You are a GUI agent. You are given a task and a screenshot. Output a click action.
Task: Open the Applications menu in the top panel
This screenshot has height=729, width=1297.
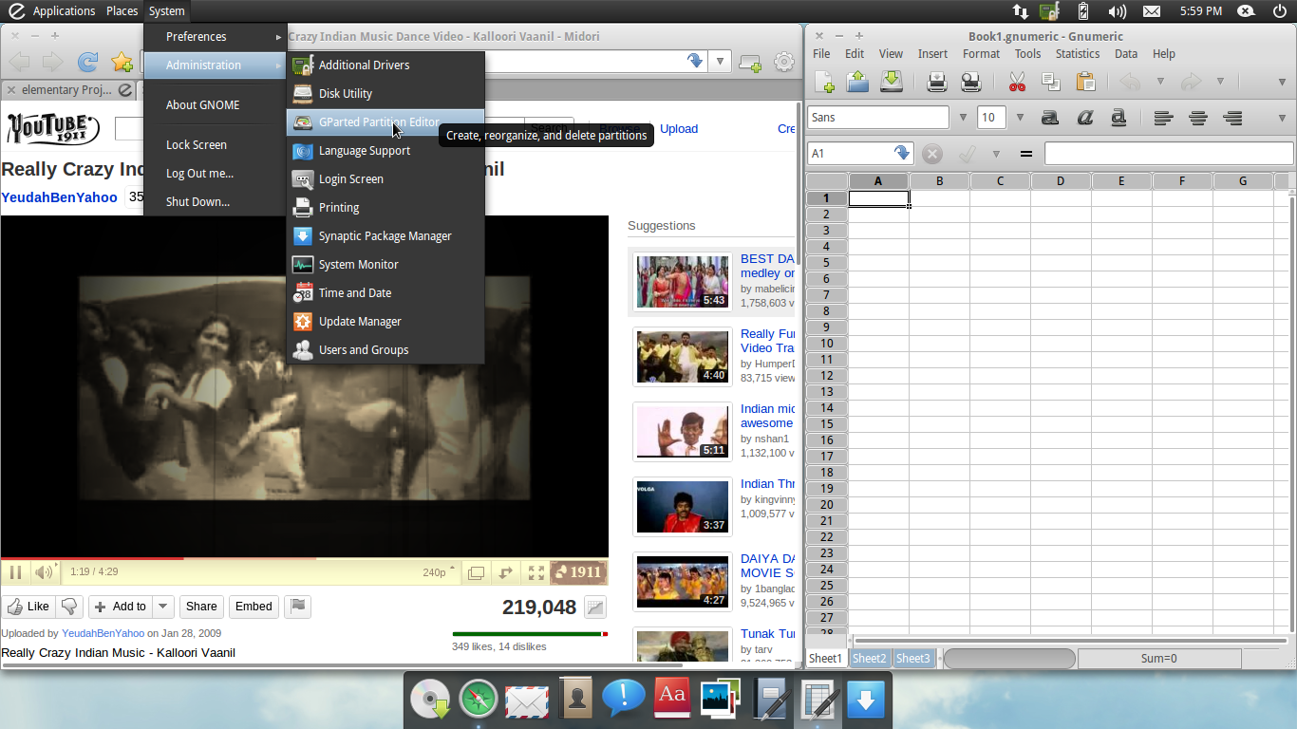tap(64, 11)
